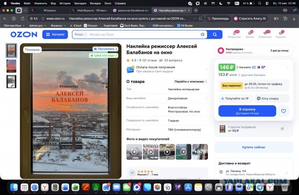Go back with the browser back arrow
Viewport: 299px width, 195px height.
pos(5,19)
